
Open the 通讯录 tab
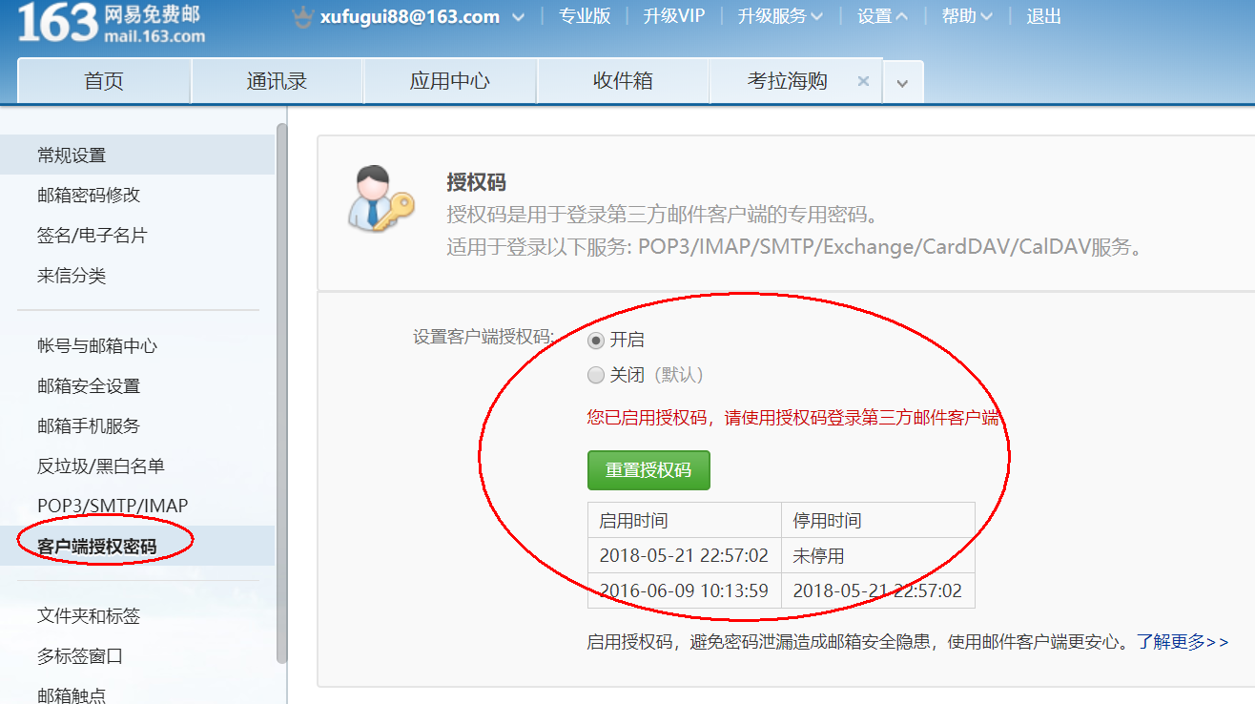click(x=277, y=80)
